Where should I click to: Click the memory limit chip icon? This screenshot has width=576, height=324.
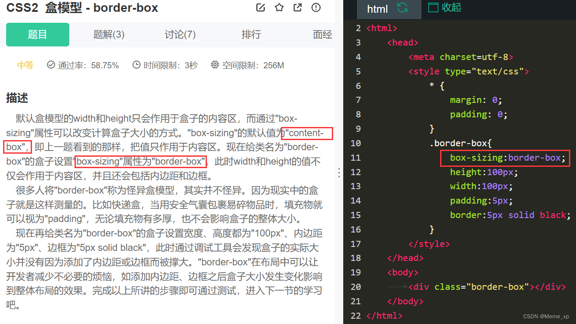tap(215, 65)
